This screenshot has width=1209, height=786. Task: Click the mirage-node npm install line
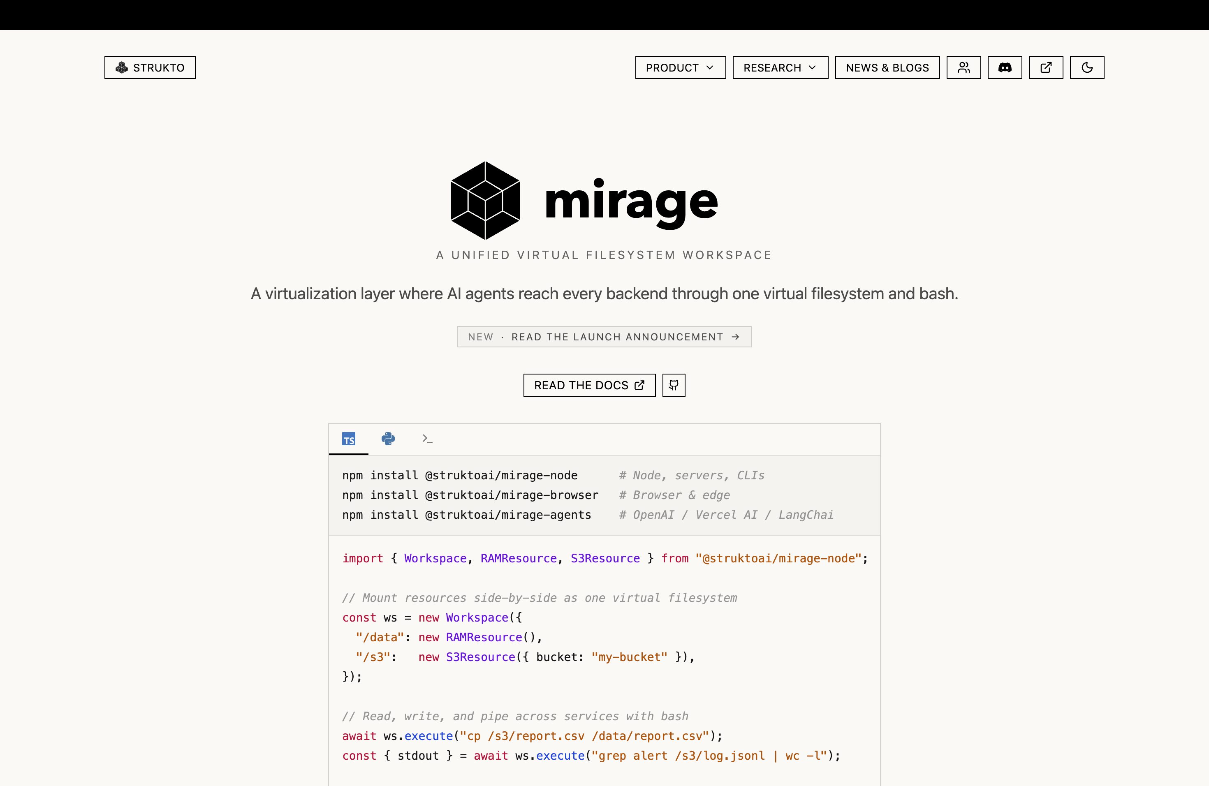[460, 475]
